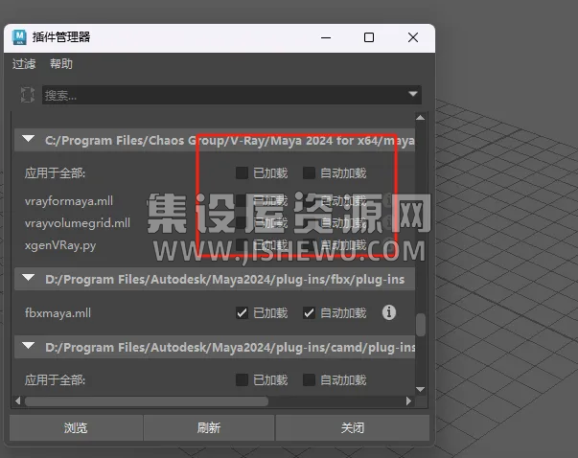The image size is (578, 458).
Task: Open the 帮助 menu
Action: tap(61, 64)
